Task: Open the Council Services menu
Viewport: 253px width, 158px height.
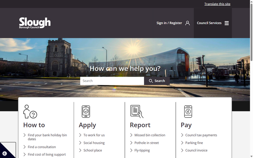Action: (209, 23)
